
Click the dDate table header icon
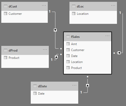(x=35, y=86)
